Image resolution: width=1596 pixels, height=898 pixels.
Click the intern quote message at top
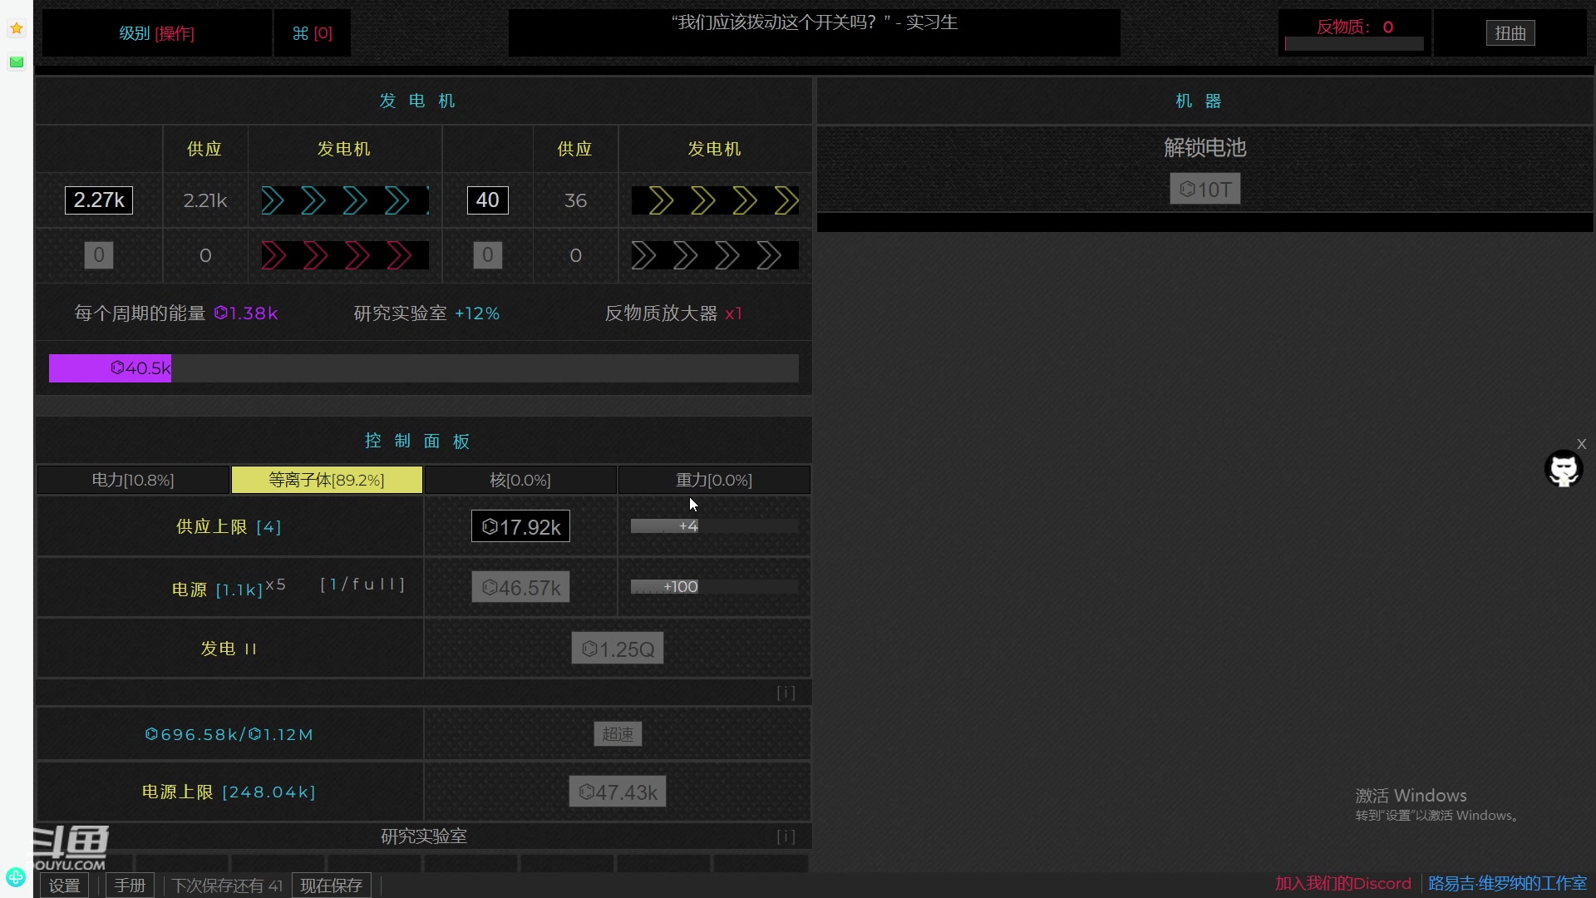coord(815,22)
